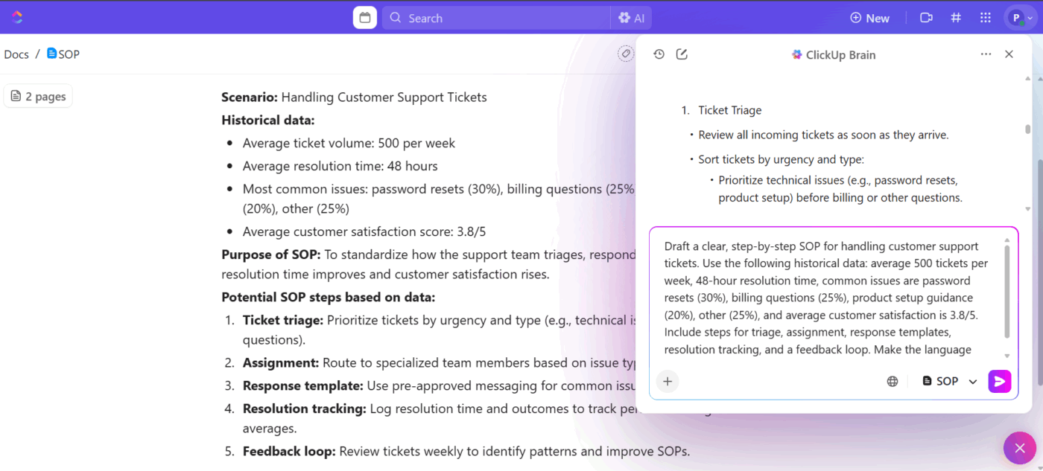Click the New button in the top bar

(x=869, y=17)
